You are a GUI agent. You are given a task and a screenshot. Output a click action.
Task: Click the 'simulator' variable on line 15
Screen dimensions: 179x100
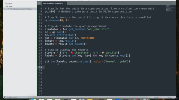pyautogui.click(x=51, y=29)
